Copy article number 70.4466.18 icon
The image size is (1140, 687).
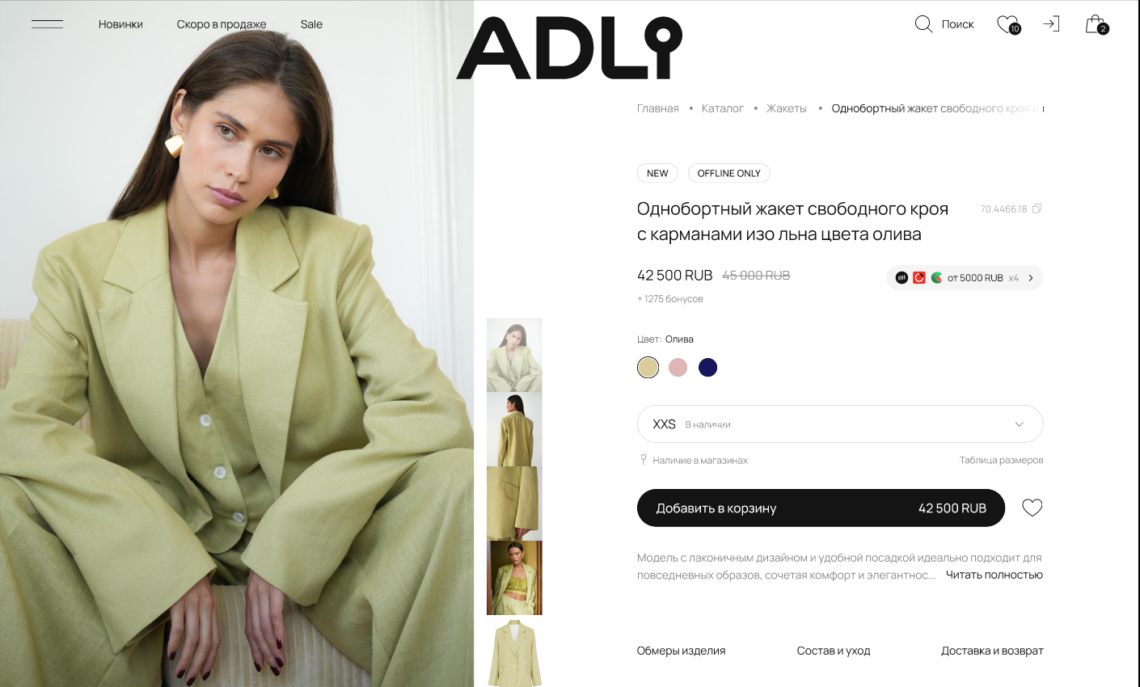coord(1037,209)
